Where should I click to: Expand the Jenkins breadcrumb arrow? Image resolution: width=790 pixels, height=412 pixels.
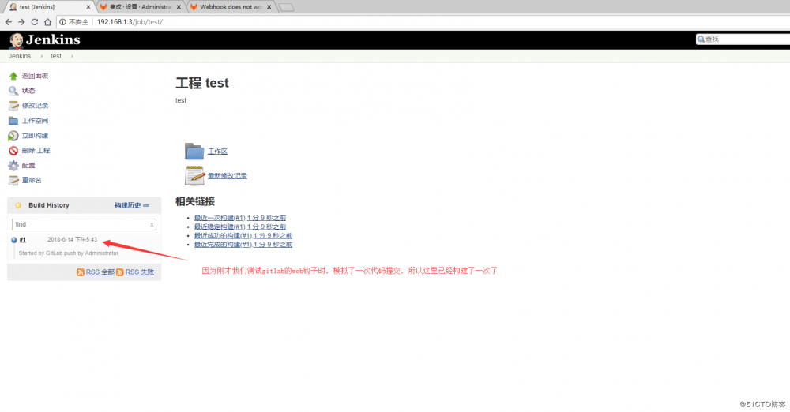[42, 56]
